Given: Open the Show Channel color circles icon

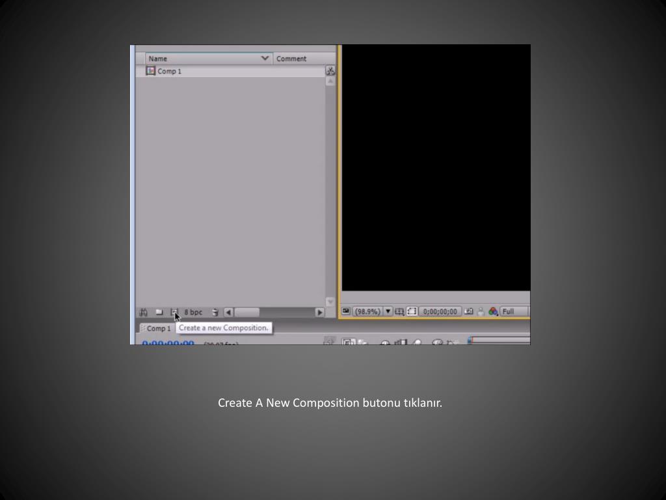Looking at the screenshot, I should 493,312.
